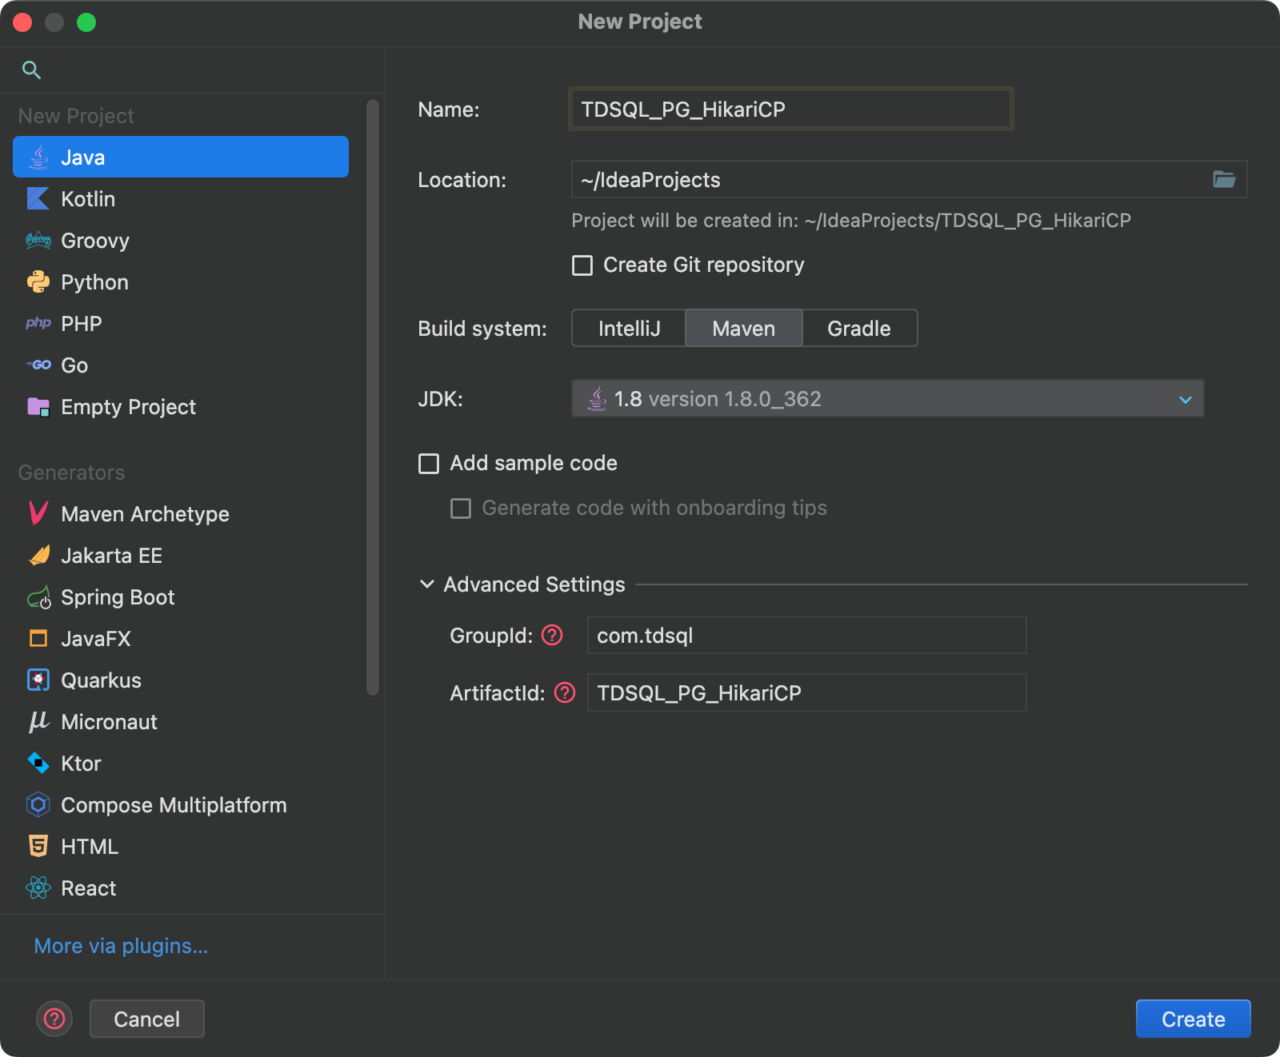Collapse the Advanced Settings section

pos(427,584)
